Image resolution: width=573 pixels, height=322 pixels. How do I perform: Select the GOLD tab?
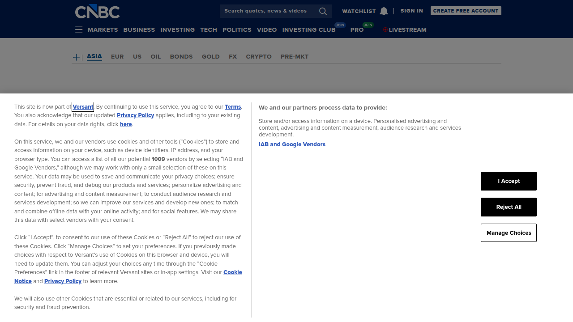pos(211,57)
